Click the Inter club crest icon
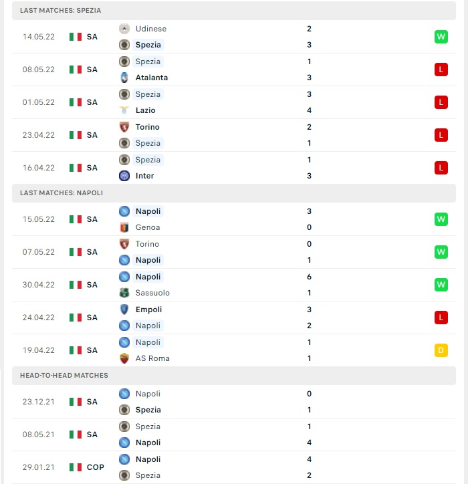The width and height of the screenshot is (468, 484). pyautogui.click(x=124, y=176)
